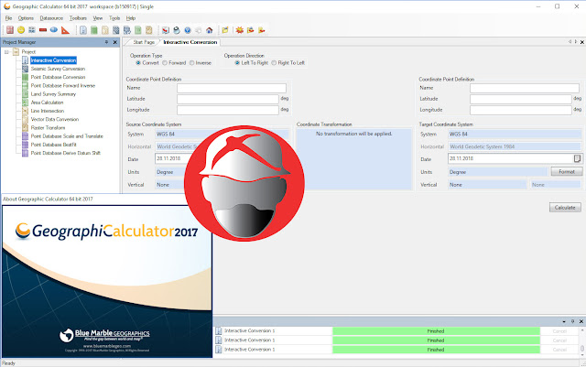This screenshot has height=367, width=586.
Task: Click the Area Calculation tree icon
Action: pyautogui.click(x=25, y=103)
